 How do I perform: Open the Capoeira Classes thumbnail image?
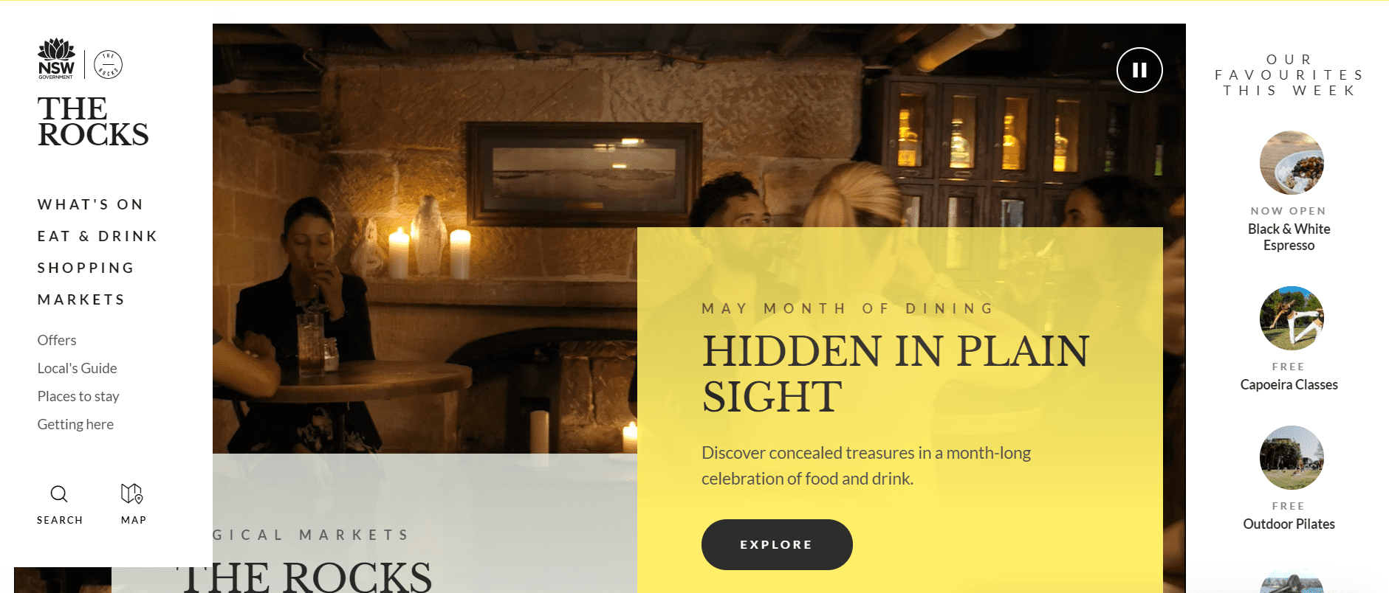[x=1292, y=318]
